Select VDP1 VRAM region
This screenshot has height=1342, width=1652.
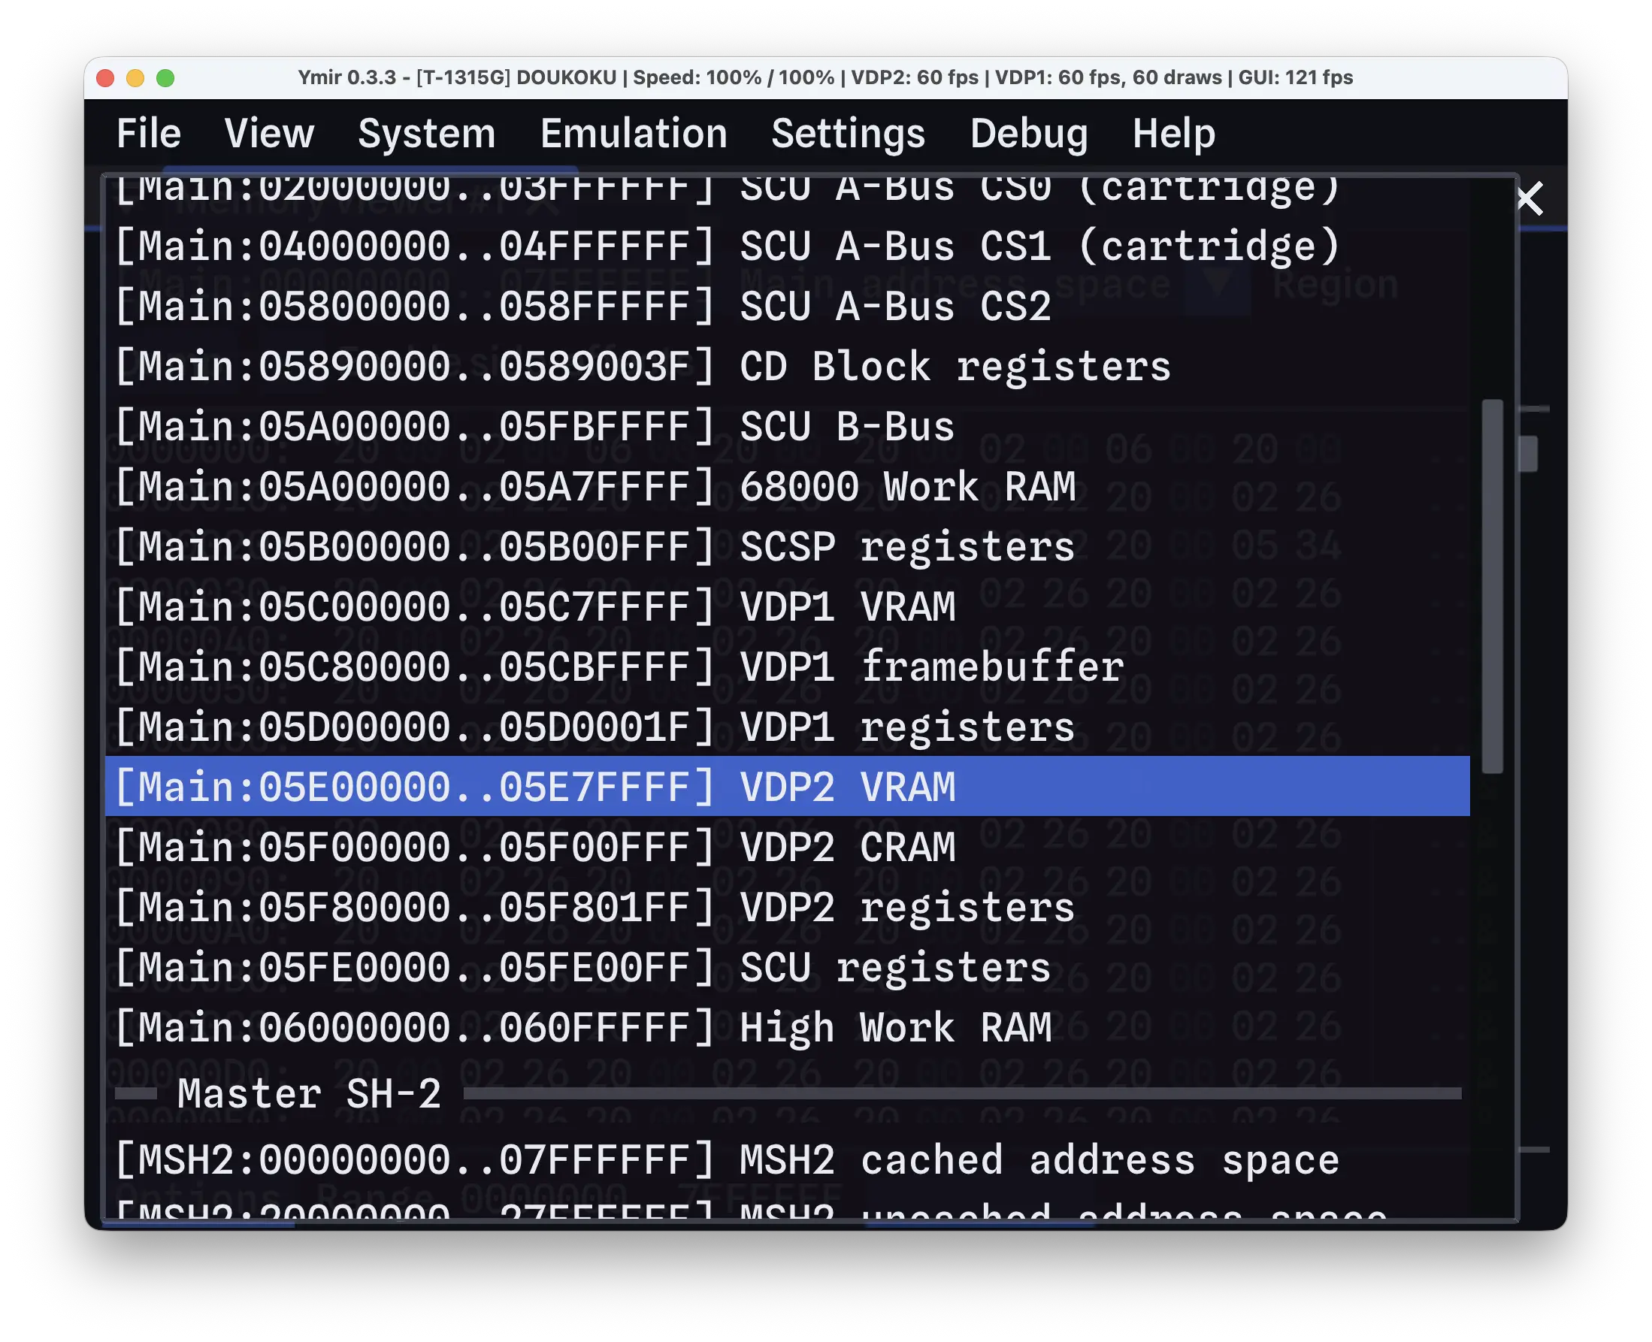(787, 607)
